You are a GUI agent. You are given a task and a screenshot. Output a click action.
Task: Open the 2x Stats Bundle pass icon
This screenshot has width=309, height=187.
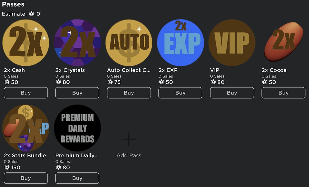[26, 128]
